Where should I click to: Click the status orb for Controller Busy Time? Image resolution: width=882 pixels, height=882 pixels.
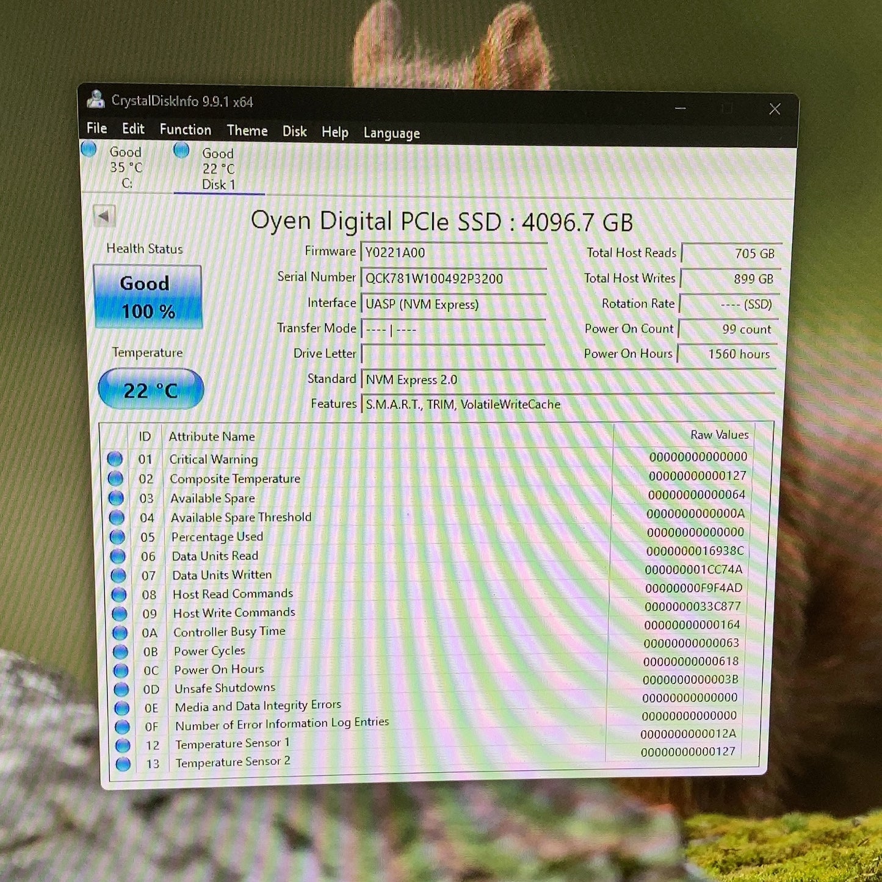pos(120,632)
